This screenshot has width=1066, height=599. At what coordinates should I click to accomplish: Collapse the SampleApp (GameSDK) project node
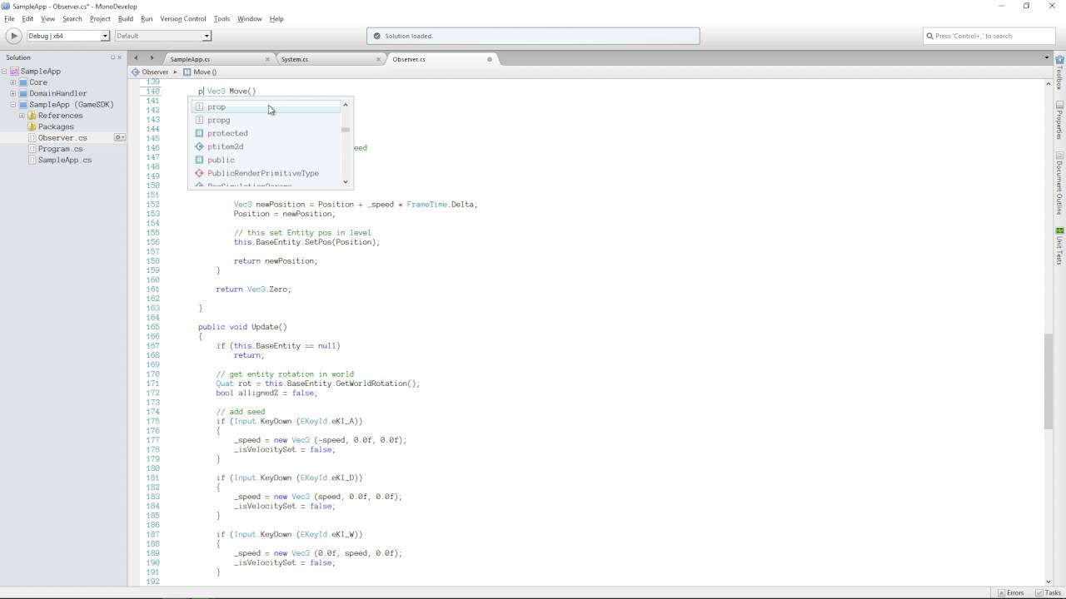(x=12, y=105)
